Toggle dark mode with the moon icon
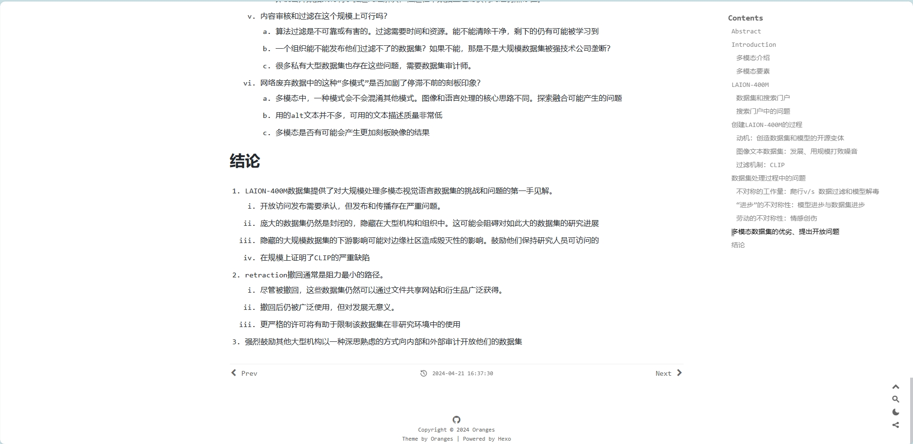 [x=896, y=412]
